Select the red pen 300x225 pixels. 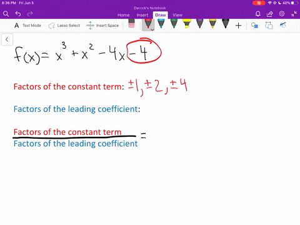click(148, 24)
